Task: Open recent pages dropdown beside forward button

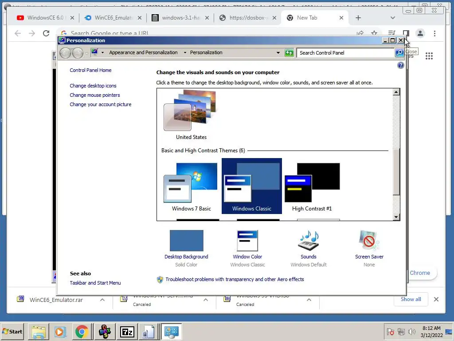Action: (86, 53)
